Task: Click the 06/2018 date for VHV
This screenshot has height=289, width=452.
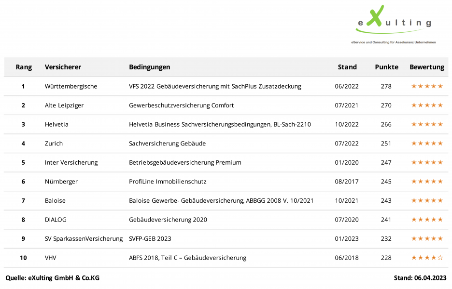Action: point(347,258)
